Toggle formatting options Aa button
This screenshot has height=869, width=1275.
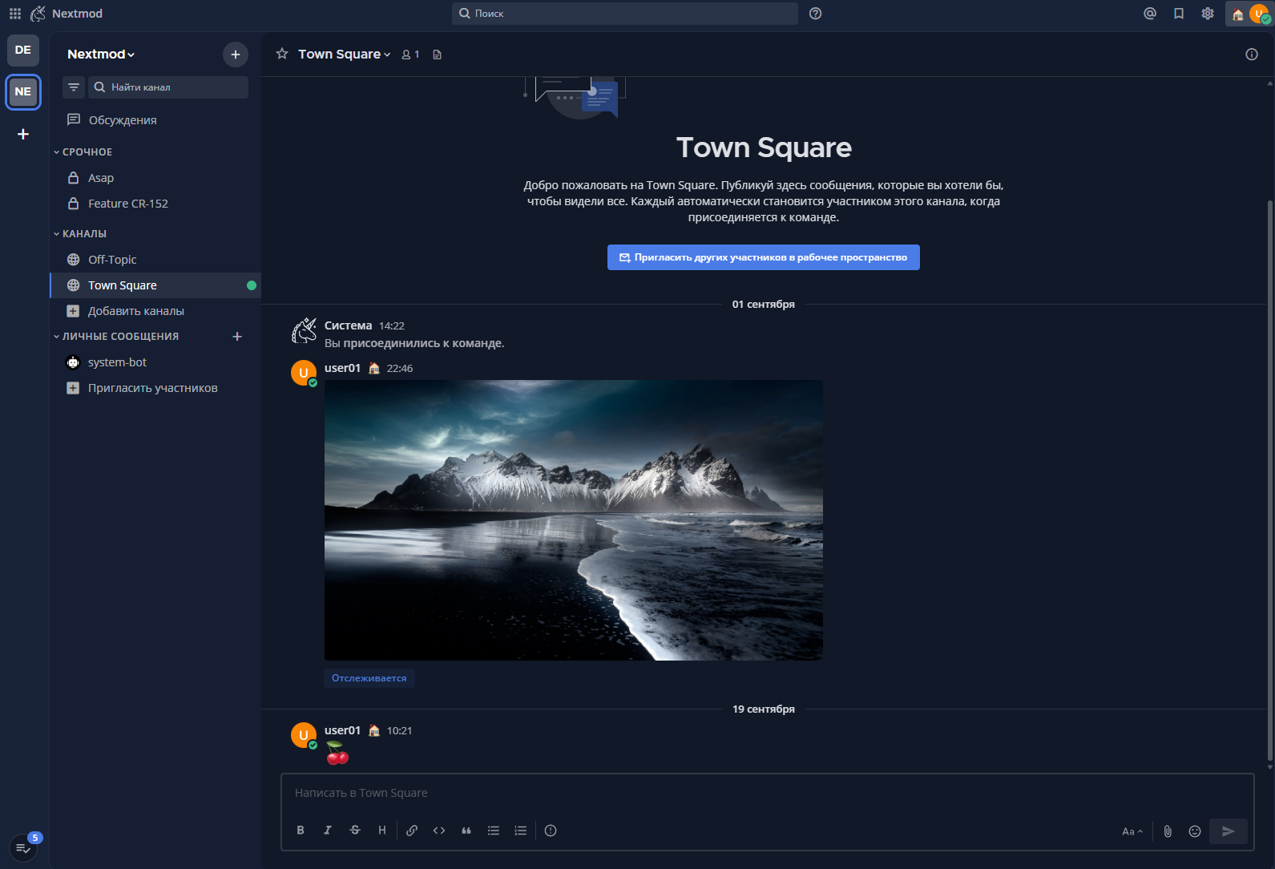coord(1132,831)
